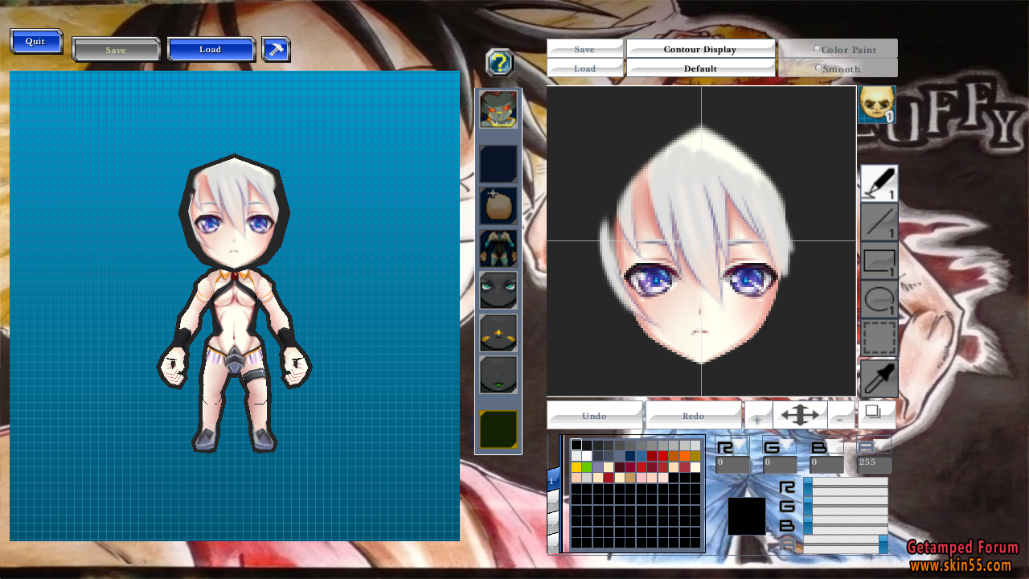
Task: Open the bald face template icon
Action: click(x=876, y=105)
